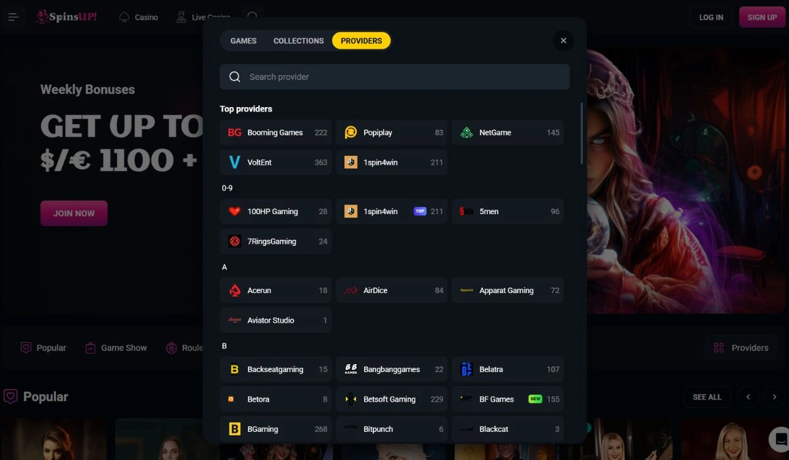Click the Betsoft Gaming count 229
789x460 pixels.
[437, 399]
